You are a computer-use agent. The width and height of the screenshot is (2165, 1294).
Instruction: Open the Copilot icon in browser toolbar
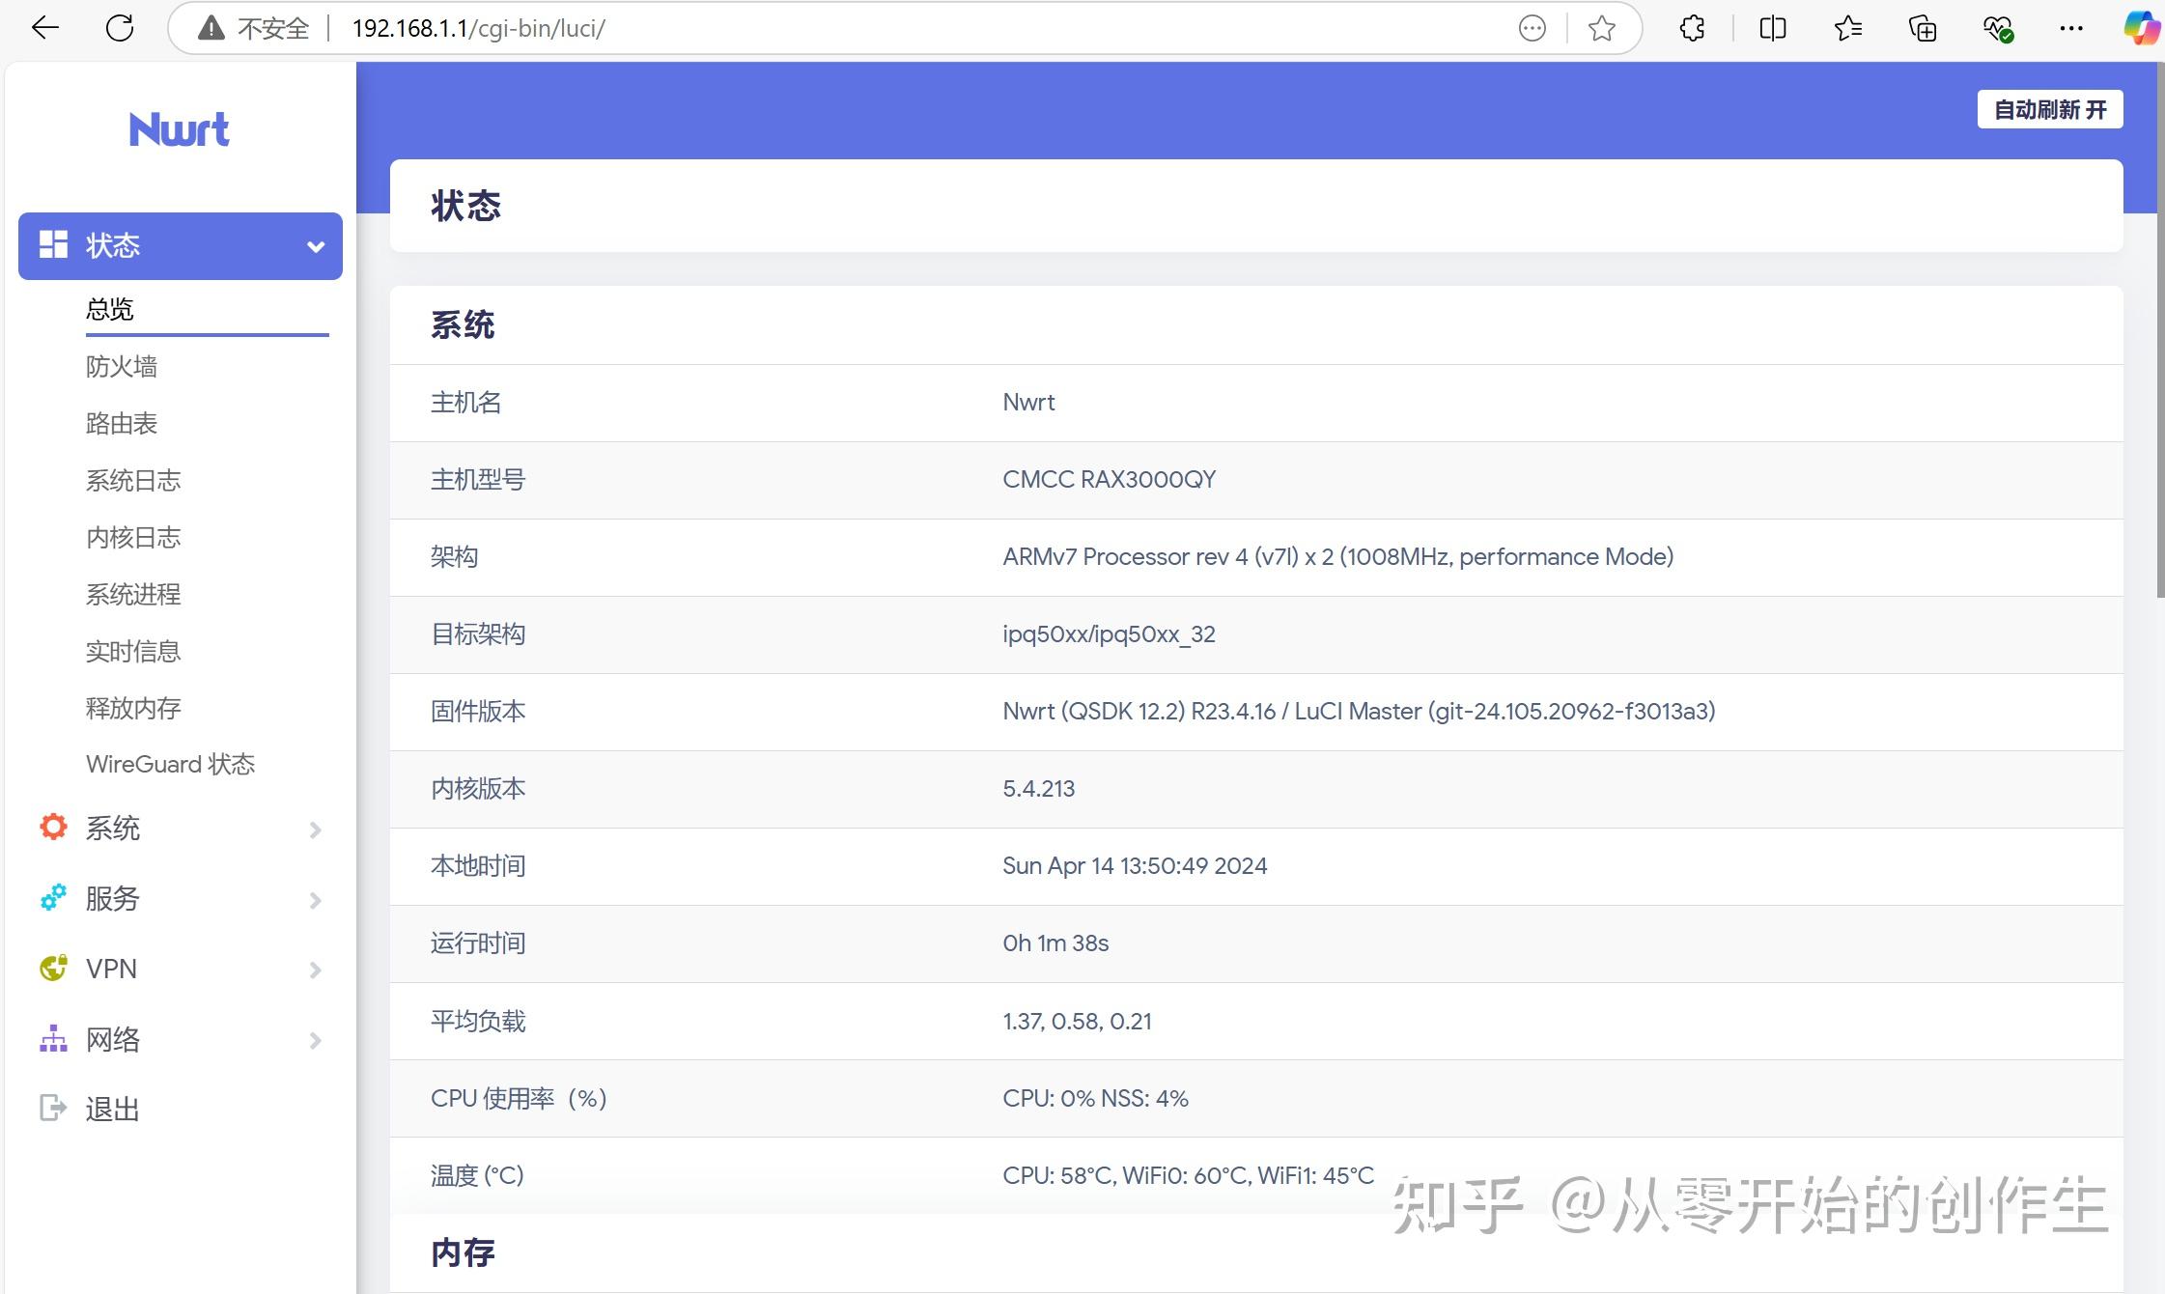[2140, 28]
